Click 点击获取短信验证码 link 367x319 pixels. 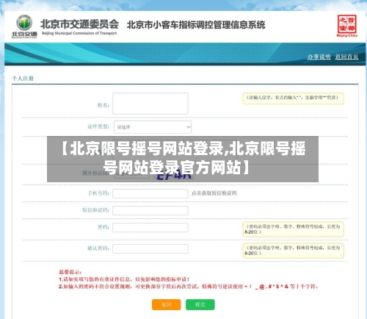tap(214, 193)
